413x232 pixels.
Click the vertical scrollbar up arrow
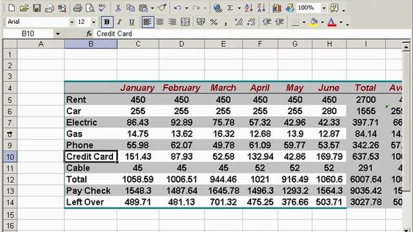point(406,47)
